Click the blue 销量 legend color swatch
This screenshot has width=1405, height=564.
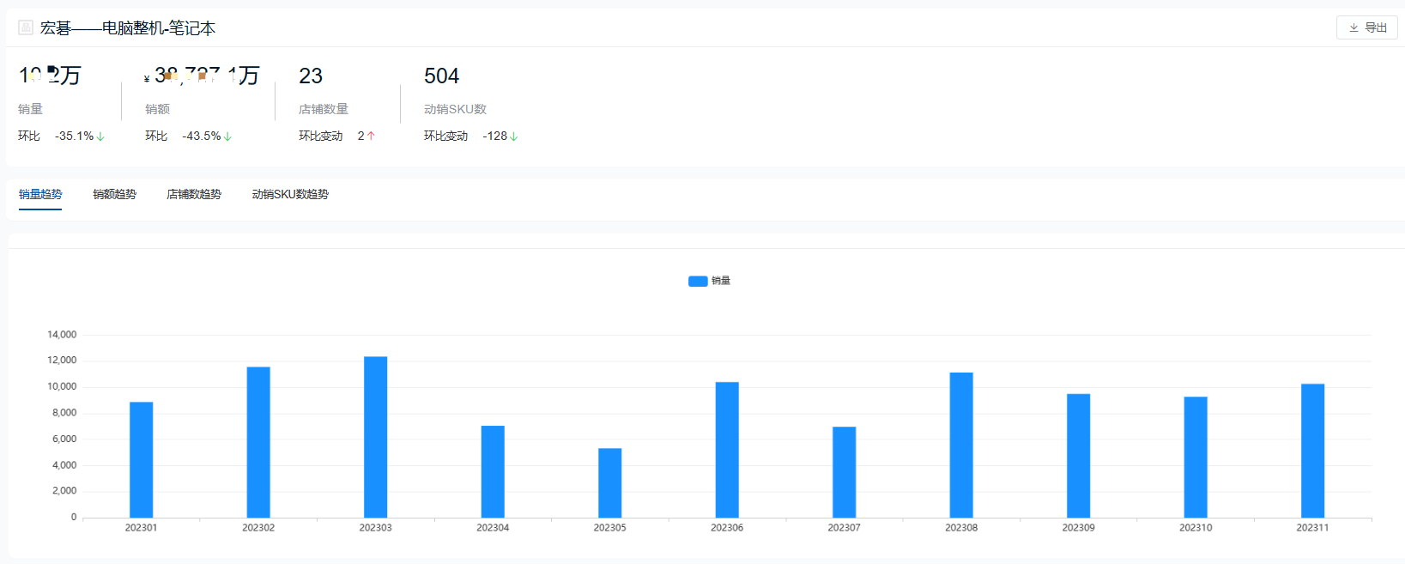pyautogui.click(x=698, y=281)
